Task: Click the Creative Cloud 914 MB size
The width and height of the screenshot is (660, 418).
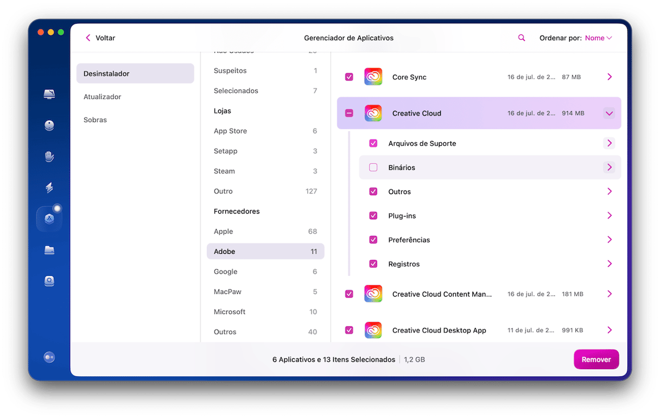Action: tap(573, 113)
